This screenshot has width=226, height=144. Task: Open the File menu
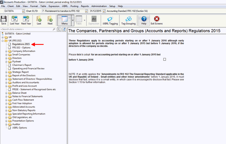coord(3,6)
